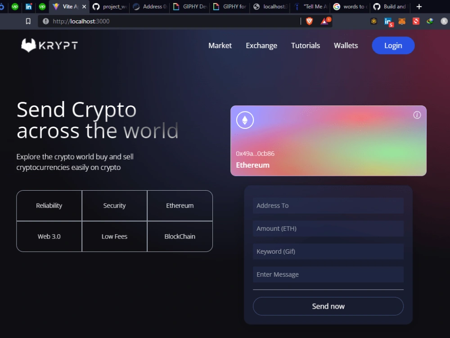The image size is (450, 338).
Task: Open the Market navigation link
Action: click(x=220, y=46)
